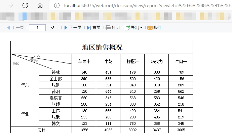
Task: Select the 牛奶 column header
Action: tap(108, 61)
